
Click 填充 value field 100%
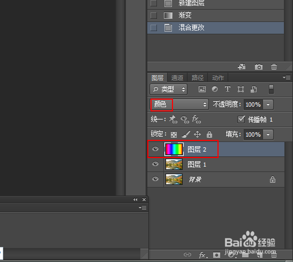(x=253, y=134)
